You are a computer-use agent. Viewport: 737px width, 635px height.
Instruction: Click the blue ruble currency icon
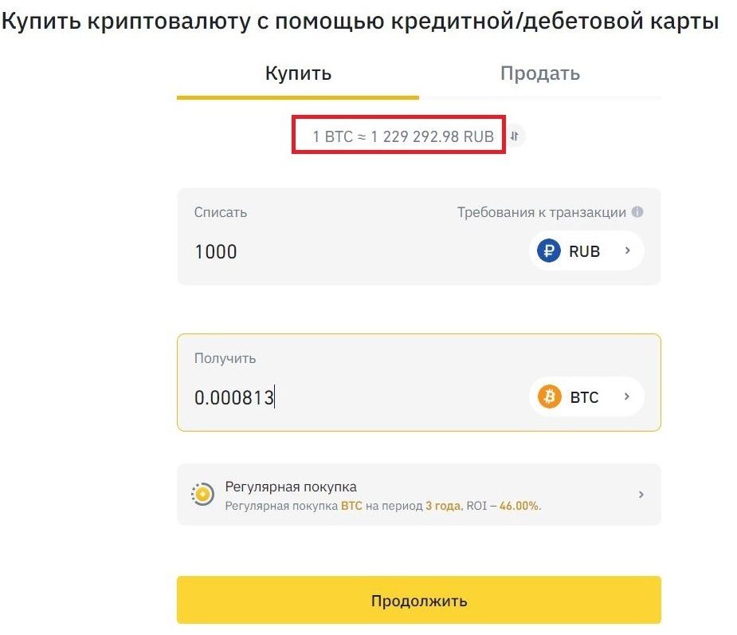548,250
